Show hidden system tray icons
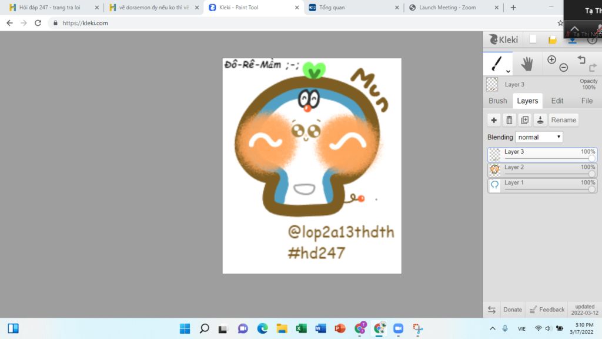The height and width of the screenshot is (339, 602). [x=493, y=328]
